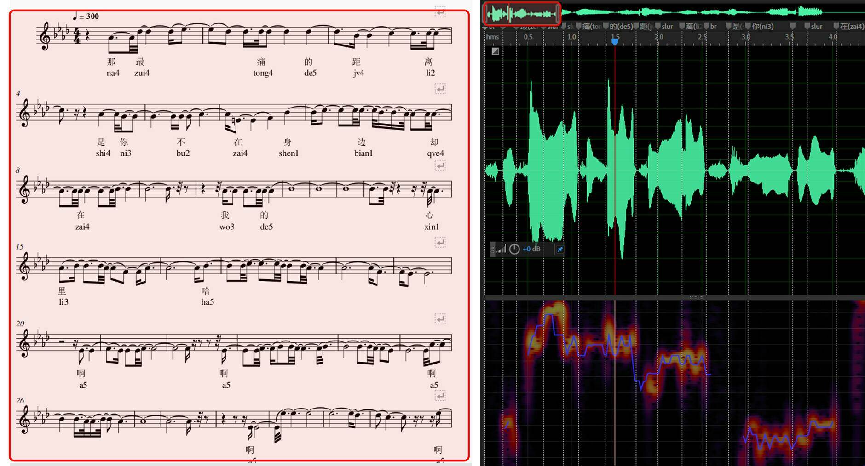Click the blue playhead marker at 1.5
This screenshot has height=466, width=865.
pyautogui.click(x=615, y=41)
